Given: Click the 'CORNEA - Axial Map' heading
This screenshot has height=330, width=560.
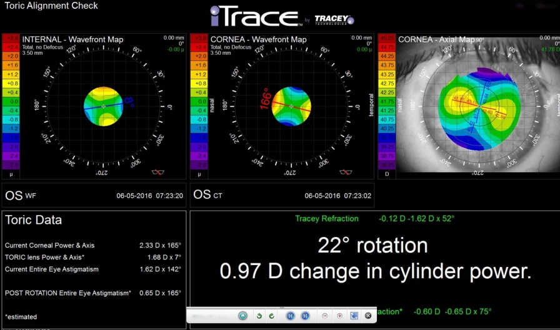Looking at the screenshot, I should click(436, 39).
